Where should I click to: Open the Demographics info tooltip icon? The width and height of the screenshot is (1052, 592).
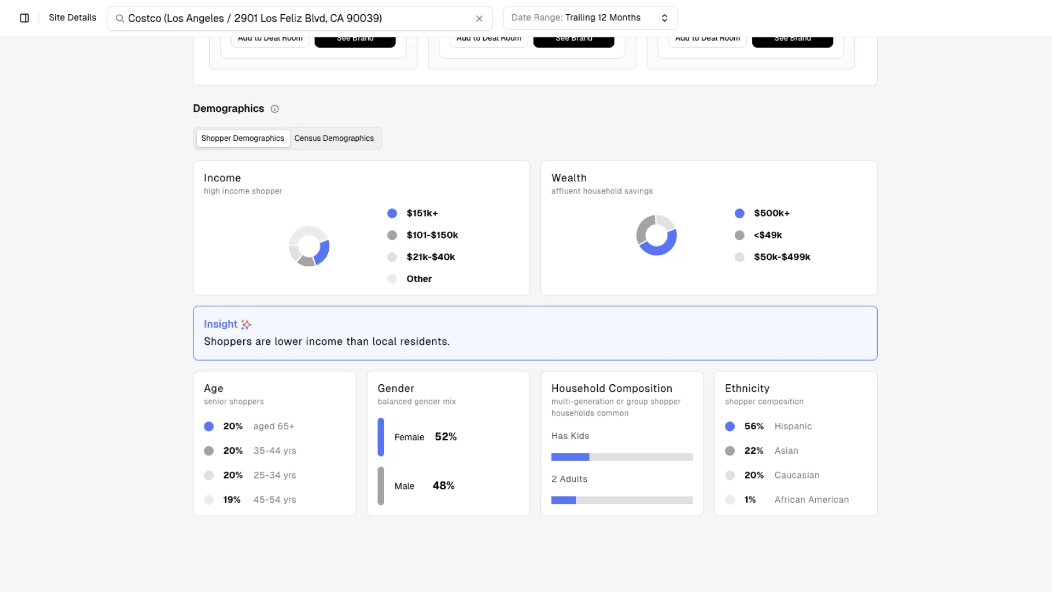click(275, 109)
